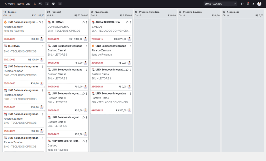Click the Suspect total R$ 2.155,20

tap(38, 15)
